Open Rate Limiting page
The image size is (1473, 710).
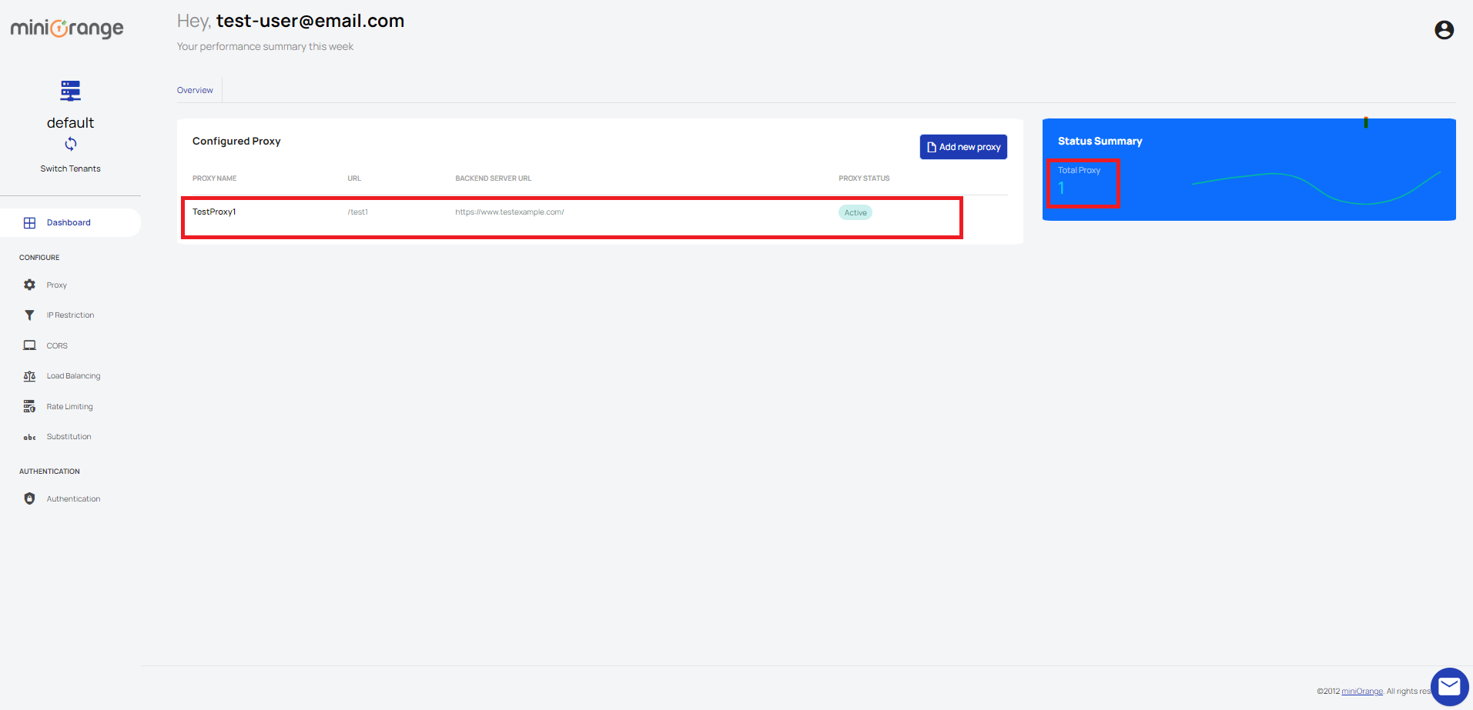pyautogui.click(x=69, y=406)
